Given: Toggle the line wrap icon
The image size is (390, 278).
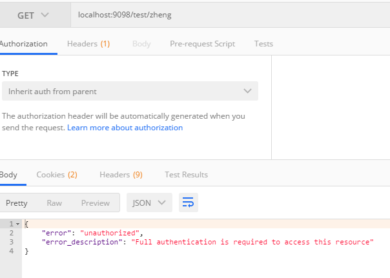Looking at the screenshot, I should tap(189, 203).
